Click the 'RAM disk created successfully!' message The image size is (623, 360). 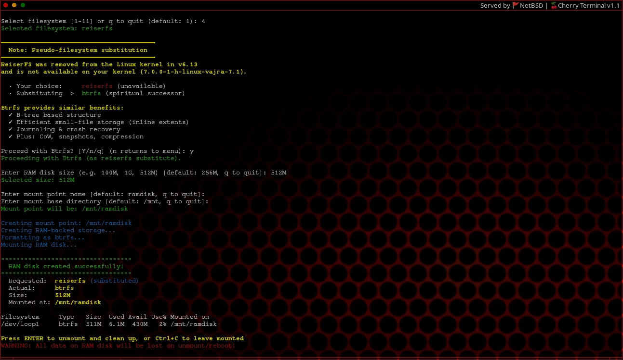tap(66, 266)
